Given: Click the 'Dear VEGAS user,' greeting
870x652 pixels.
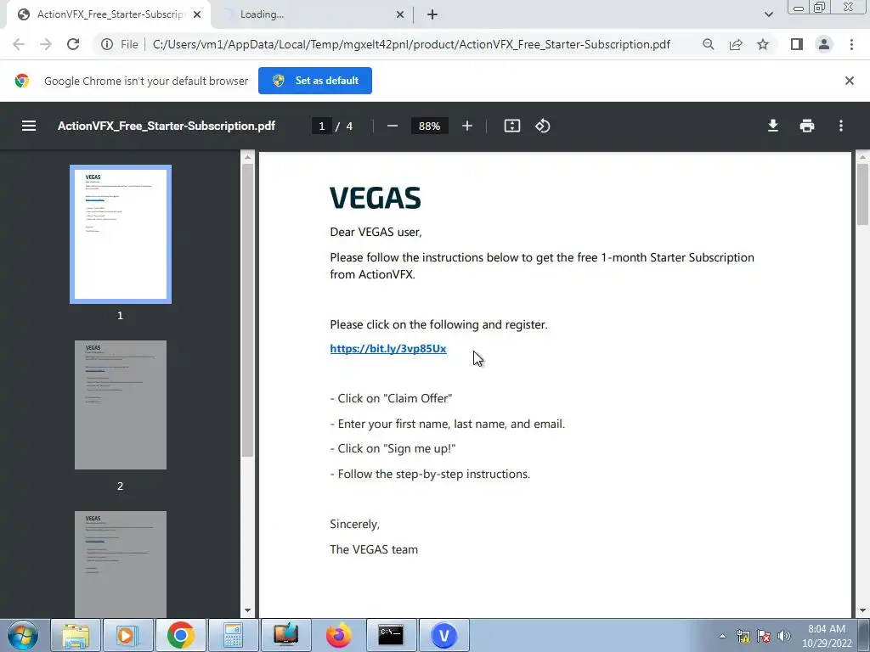Looking at the screenshot, I should [376, 233].
